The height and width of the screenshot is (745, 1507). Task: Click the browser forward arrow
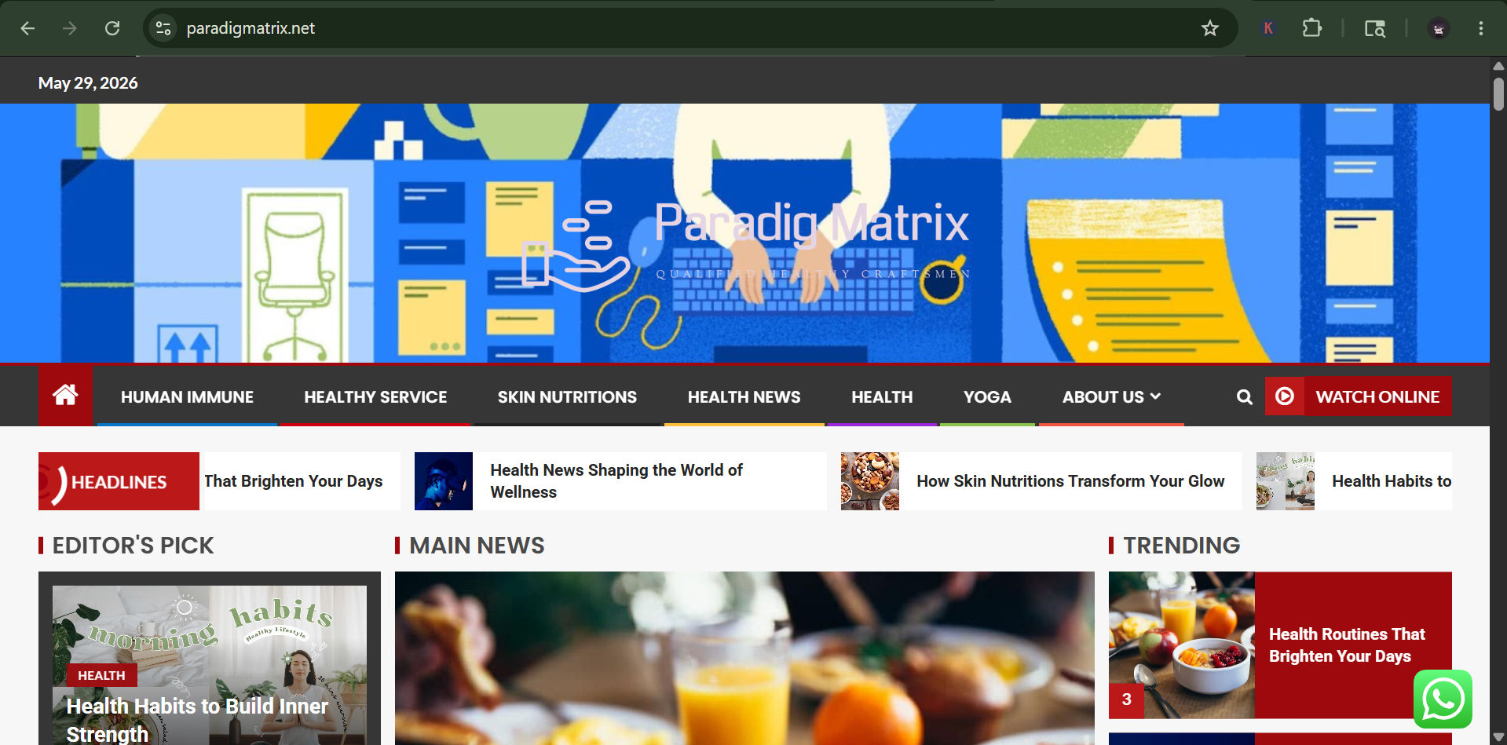[70, 28]
